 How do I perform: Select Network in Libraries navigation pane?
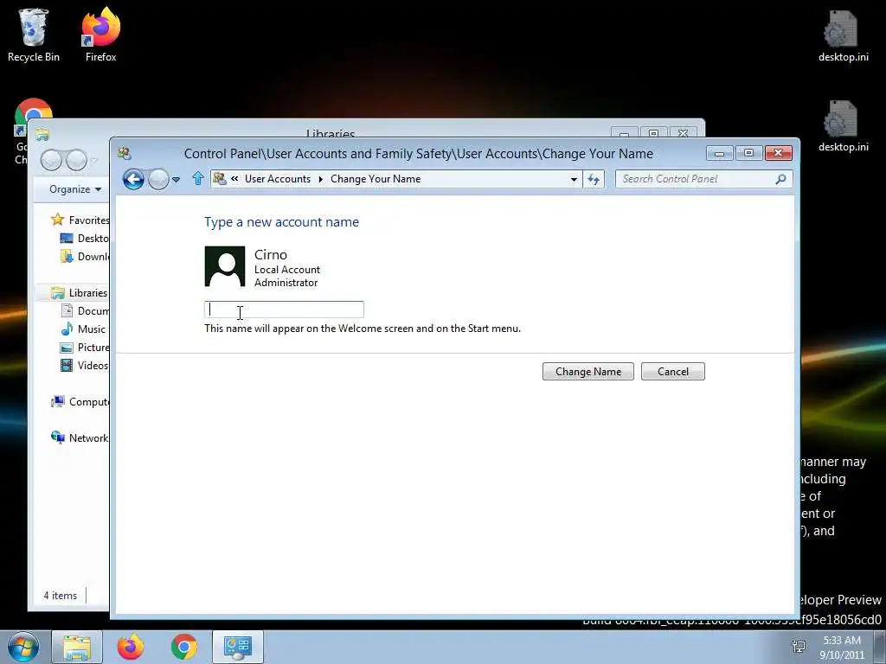(x=80, y=437)
